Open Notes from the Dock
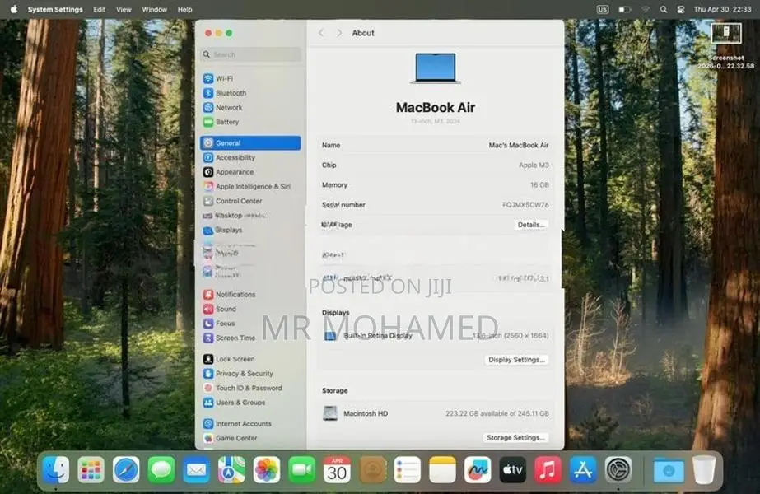The width and height of the screenshot is (760, 494). [442, 470]
